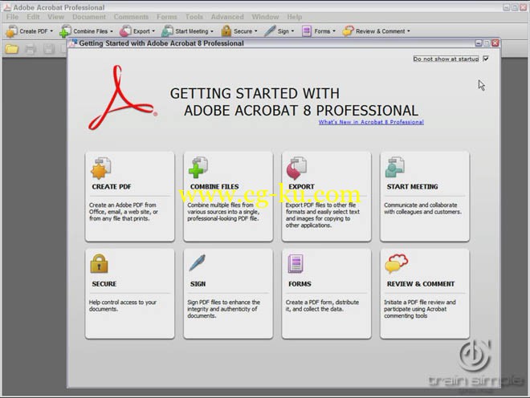The height and width of the screenshot is (398, 530).
Task: Open the Tools menu
Action: pyautogui.click(x=194, y=17)
